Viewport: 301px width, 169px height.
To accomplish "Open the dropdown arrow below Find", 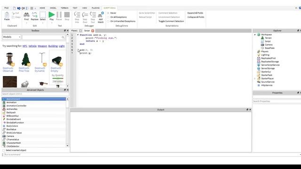I will pyautogui.click(x=26, y=23).
